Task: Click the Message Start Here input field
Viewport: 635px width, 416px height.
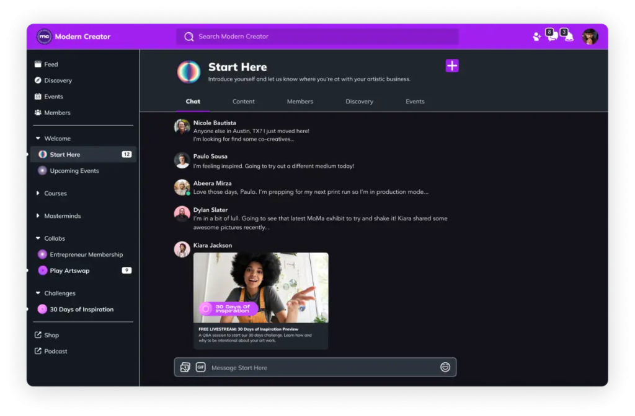Action: [322, 368]
